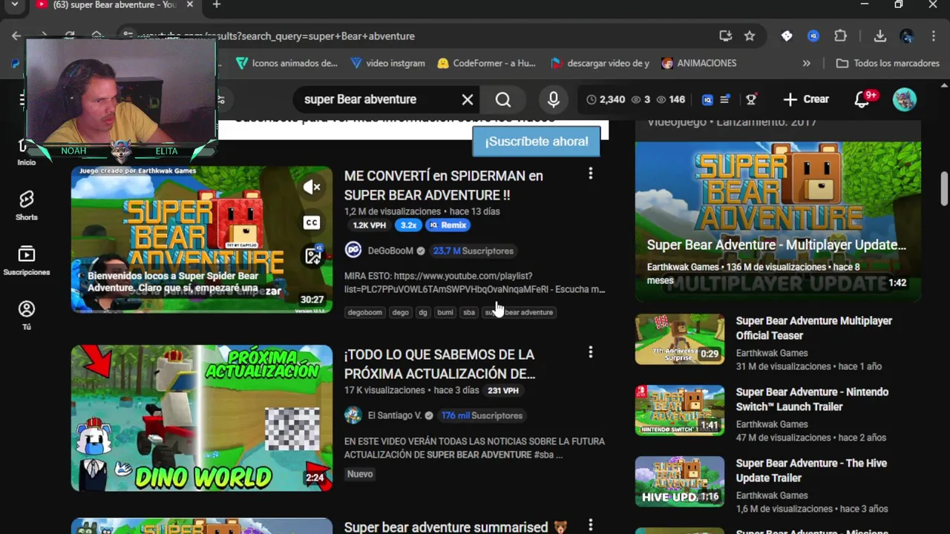Show more bookmarks with the chevron
950x534 pixels.
point(806,63)
